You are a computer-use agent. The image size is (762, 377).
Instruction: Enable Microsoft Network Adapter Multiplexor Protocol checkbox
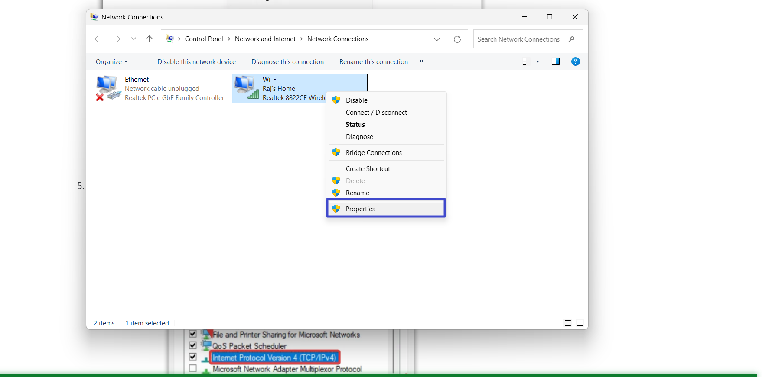(x=193, y=368)
